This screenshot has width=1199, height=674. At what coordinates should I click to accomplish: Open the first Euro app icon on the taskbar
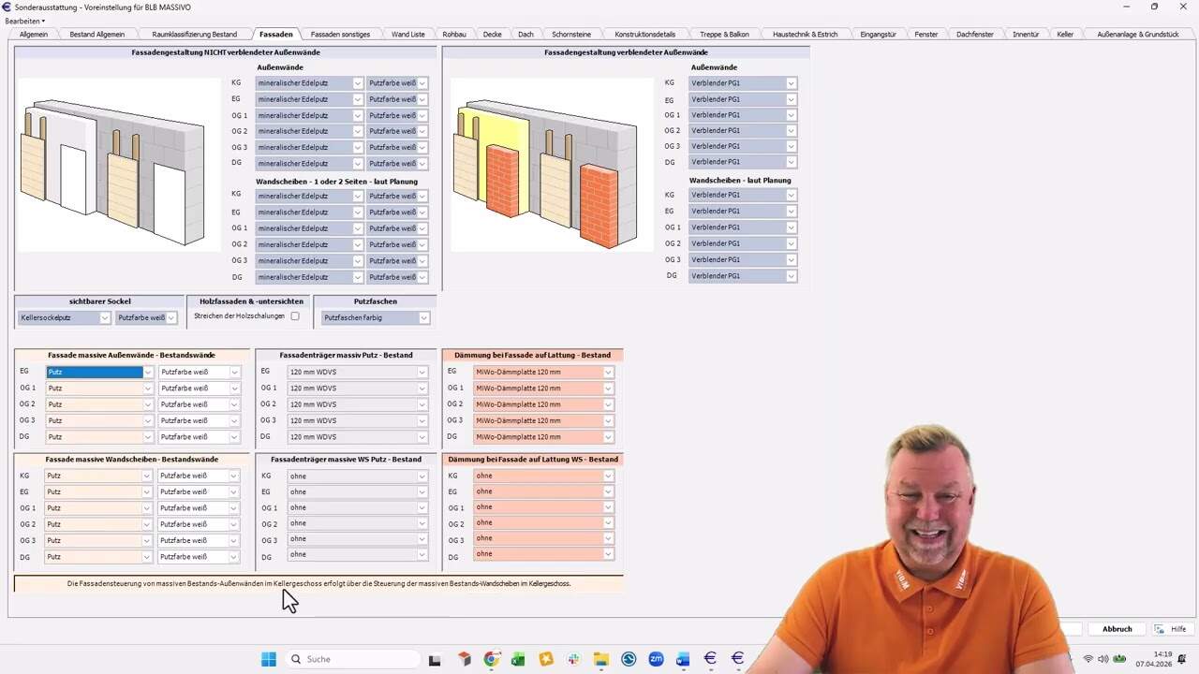[711, 659]
